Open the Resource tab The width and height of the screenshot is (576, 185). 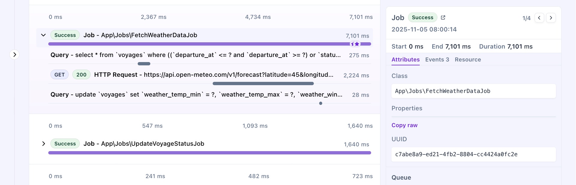pyautogui.click(x=468, y=60)
